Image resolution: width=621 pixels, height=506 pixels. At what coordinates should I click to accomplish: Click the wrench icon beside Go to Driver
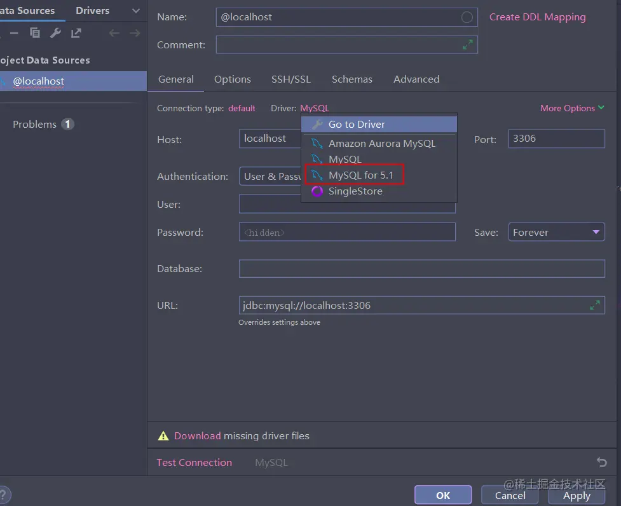(317, 125)
